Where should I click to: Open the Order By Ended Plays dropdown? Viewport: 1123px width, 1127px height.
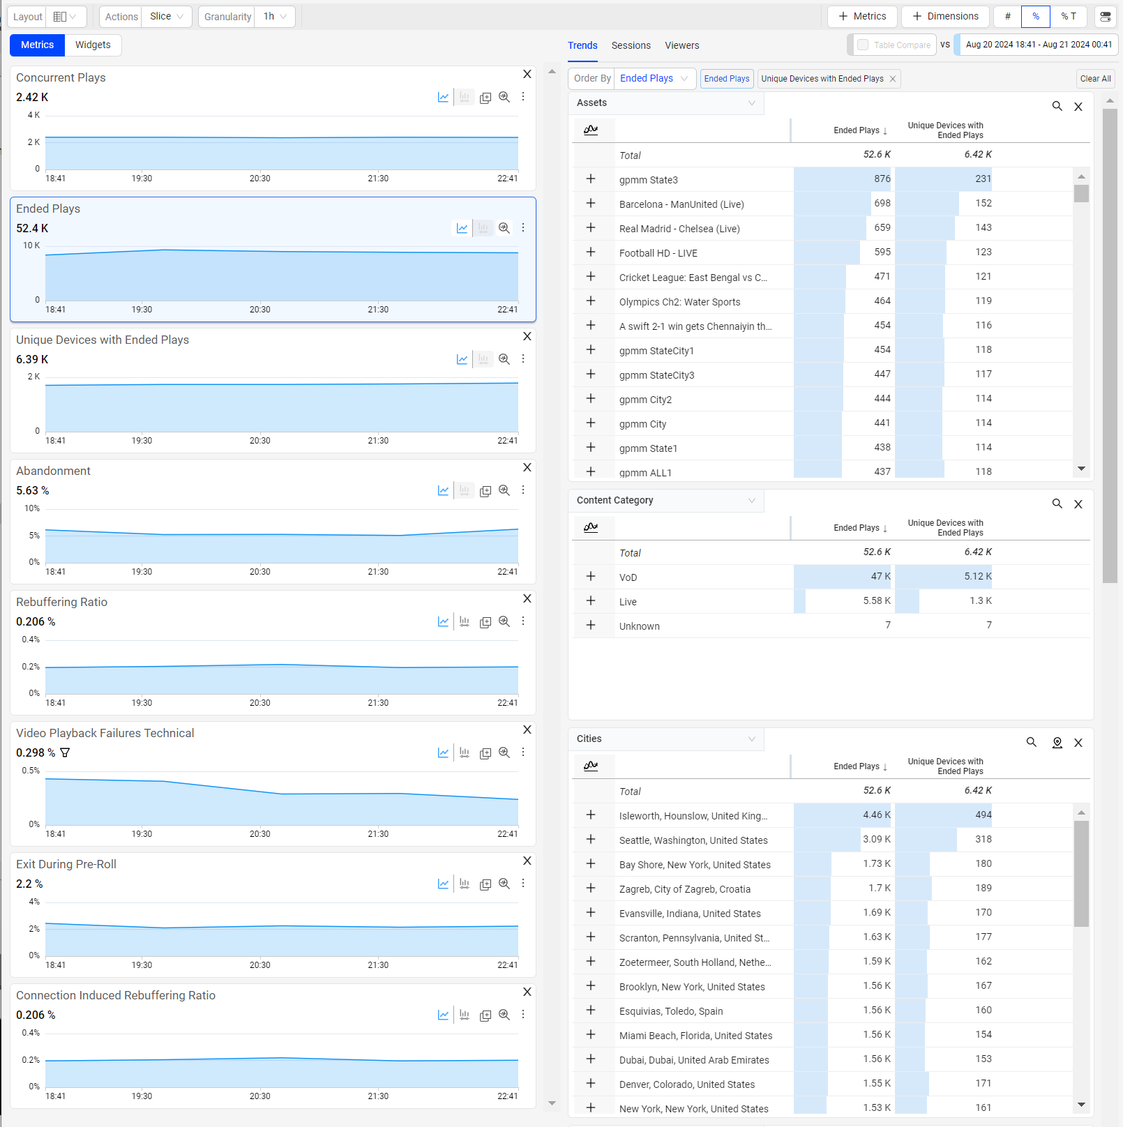point(653,79)
